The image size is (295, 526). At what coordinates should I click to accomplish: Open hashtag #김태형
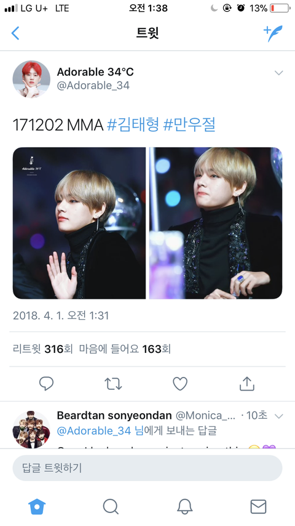[133, 125]
